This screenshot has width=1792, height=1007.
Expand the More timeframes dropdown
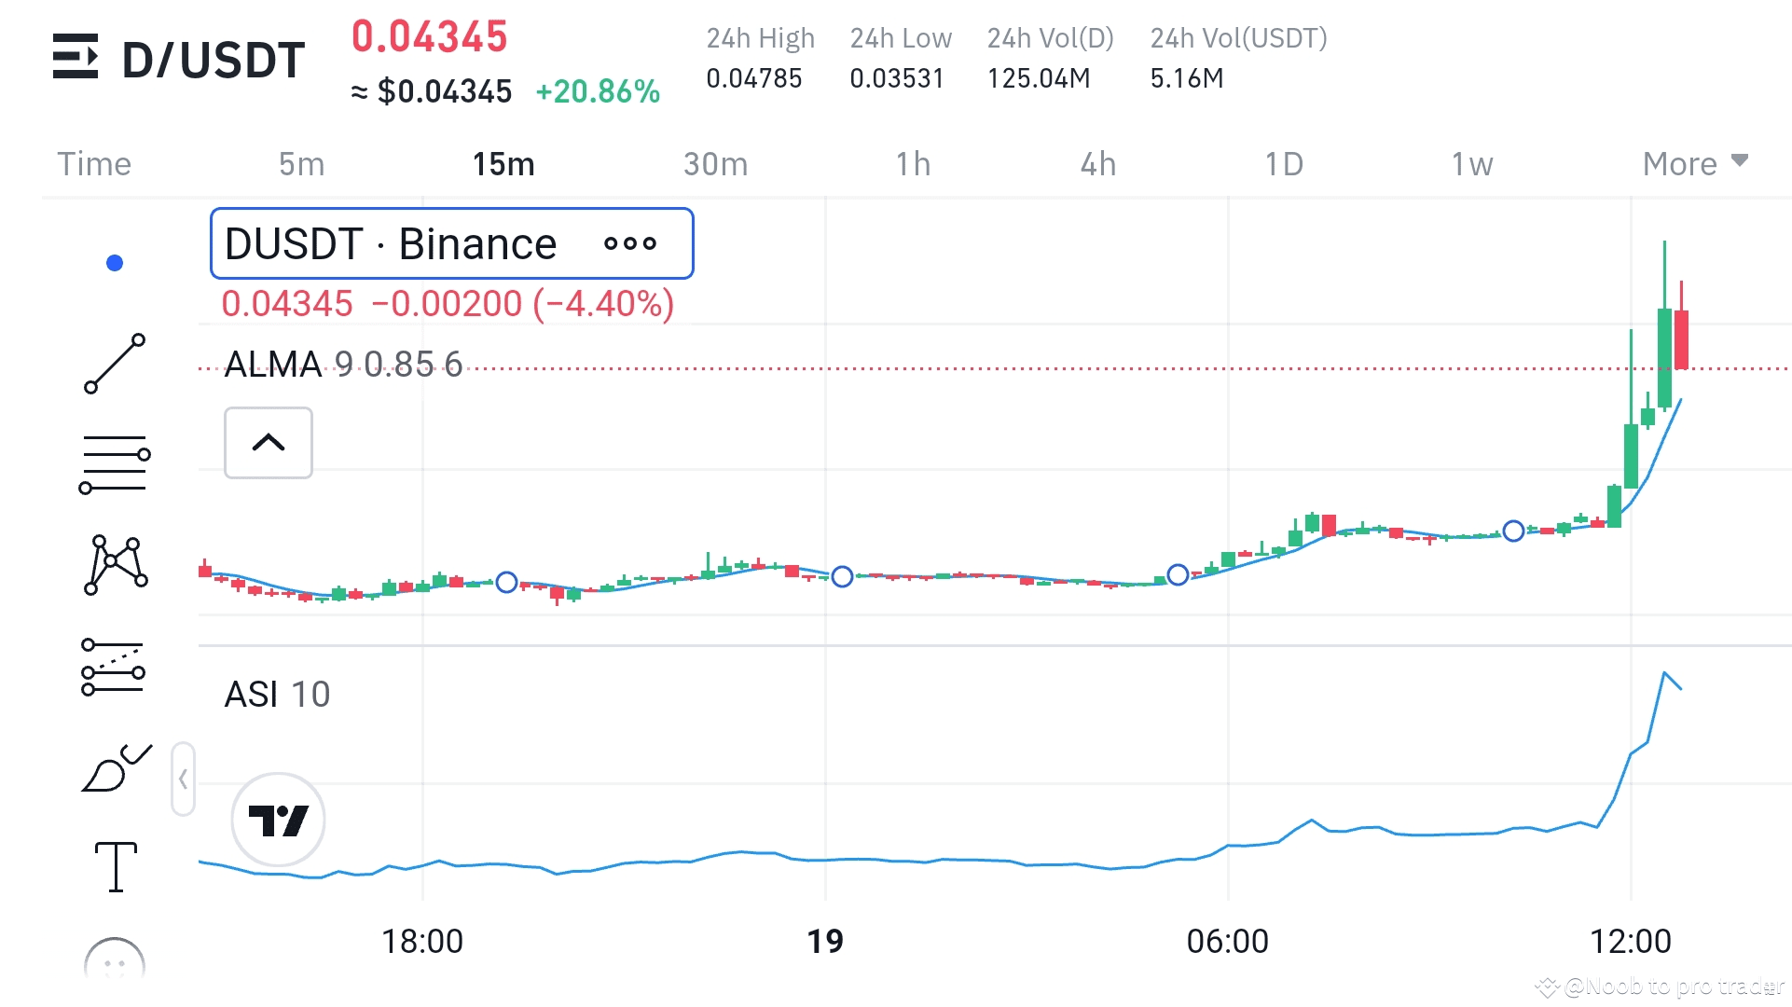(1694, 163)
